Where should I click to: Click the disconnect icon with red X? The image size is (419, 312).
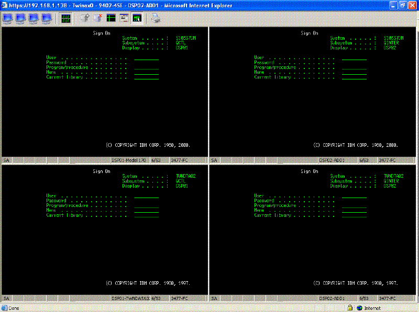coord(98,18)
